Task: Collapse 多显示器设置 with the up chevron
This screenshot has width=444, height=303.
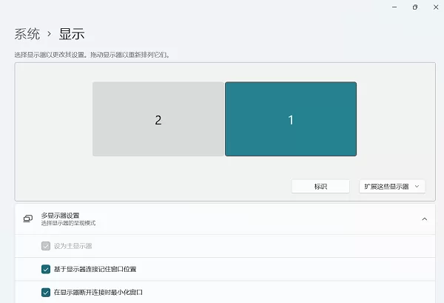Action: click(x=425, y=219)
